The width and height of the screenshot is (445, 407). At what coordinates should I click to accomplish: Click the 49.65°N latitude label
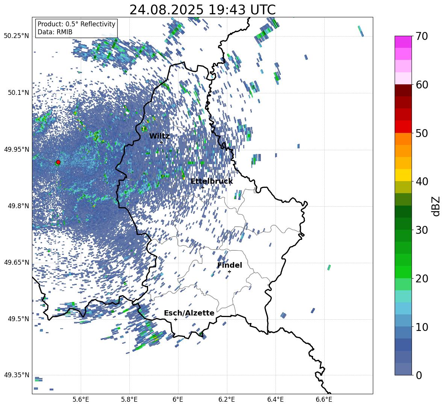(x=17, y=262)
